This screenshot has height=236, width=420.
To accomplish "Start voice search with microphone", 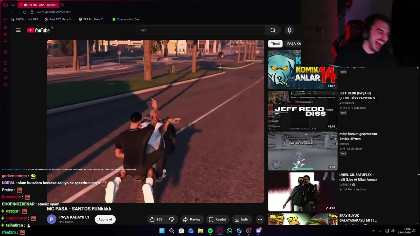I will point(289,30).
